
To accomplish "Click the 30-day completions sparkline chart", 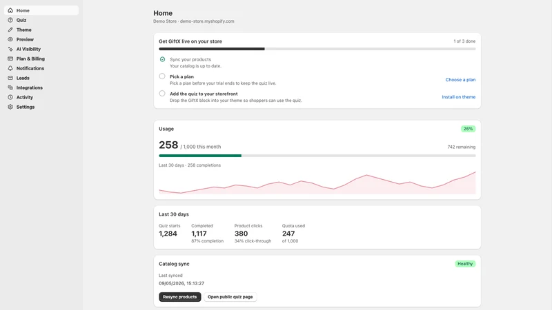I will (x=317, y=183).
